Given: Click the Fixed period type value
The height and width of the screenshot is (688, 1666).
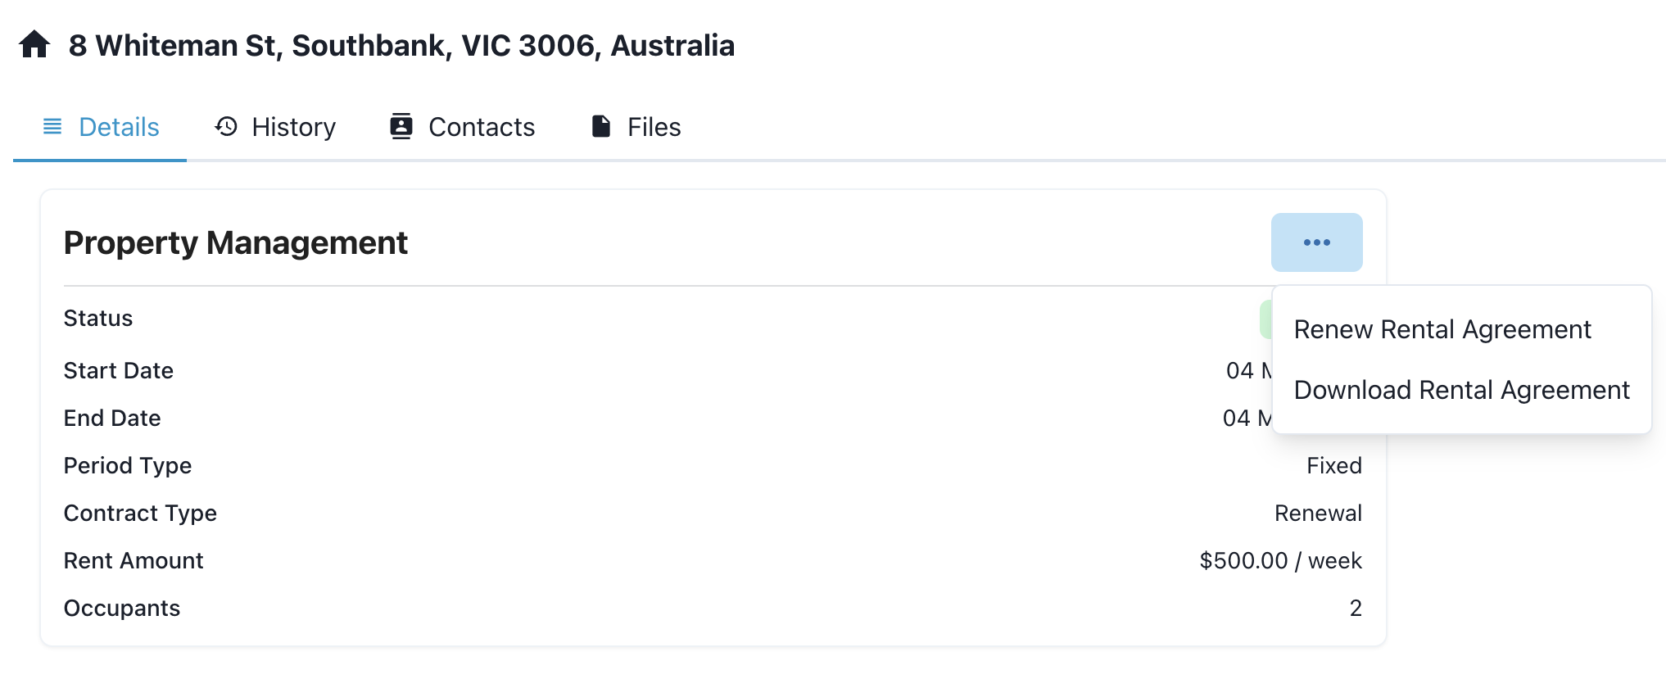Looking at the screenshot, I should 1333,465.
